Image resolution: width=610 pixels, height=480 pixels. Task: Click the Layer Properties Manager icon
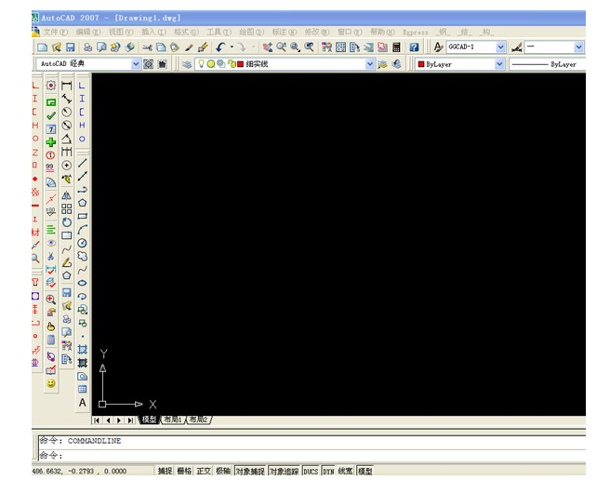[187, 64]
